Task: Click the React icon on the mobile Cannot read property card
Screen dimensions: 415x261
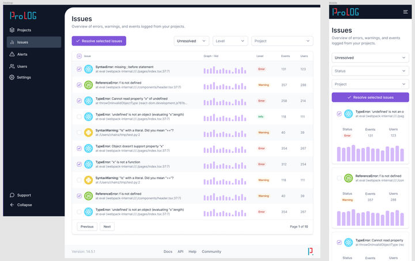Action: 348,242
